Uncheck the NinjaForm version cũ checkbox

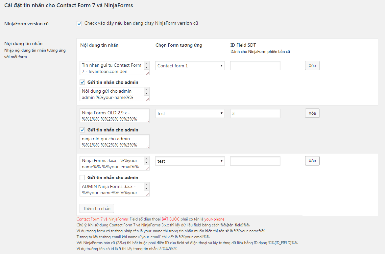79,23
